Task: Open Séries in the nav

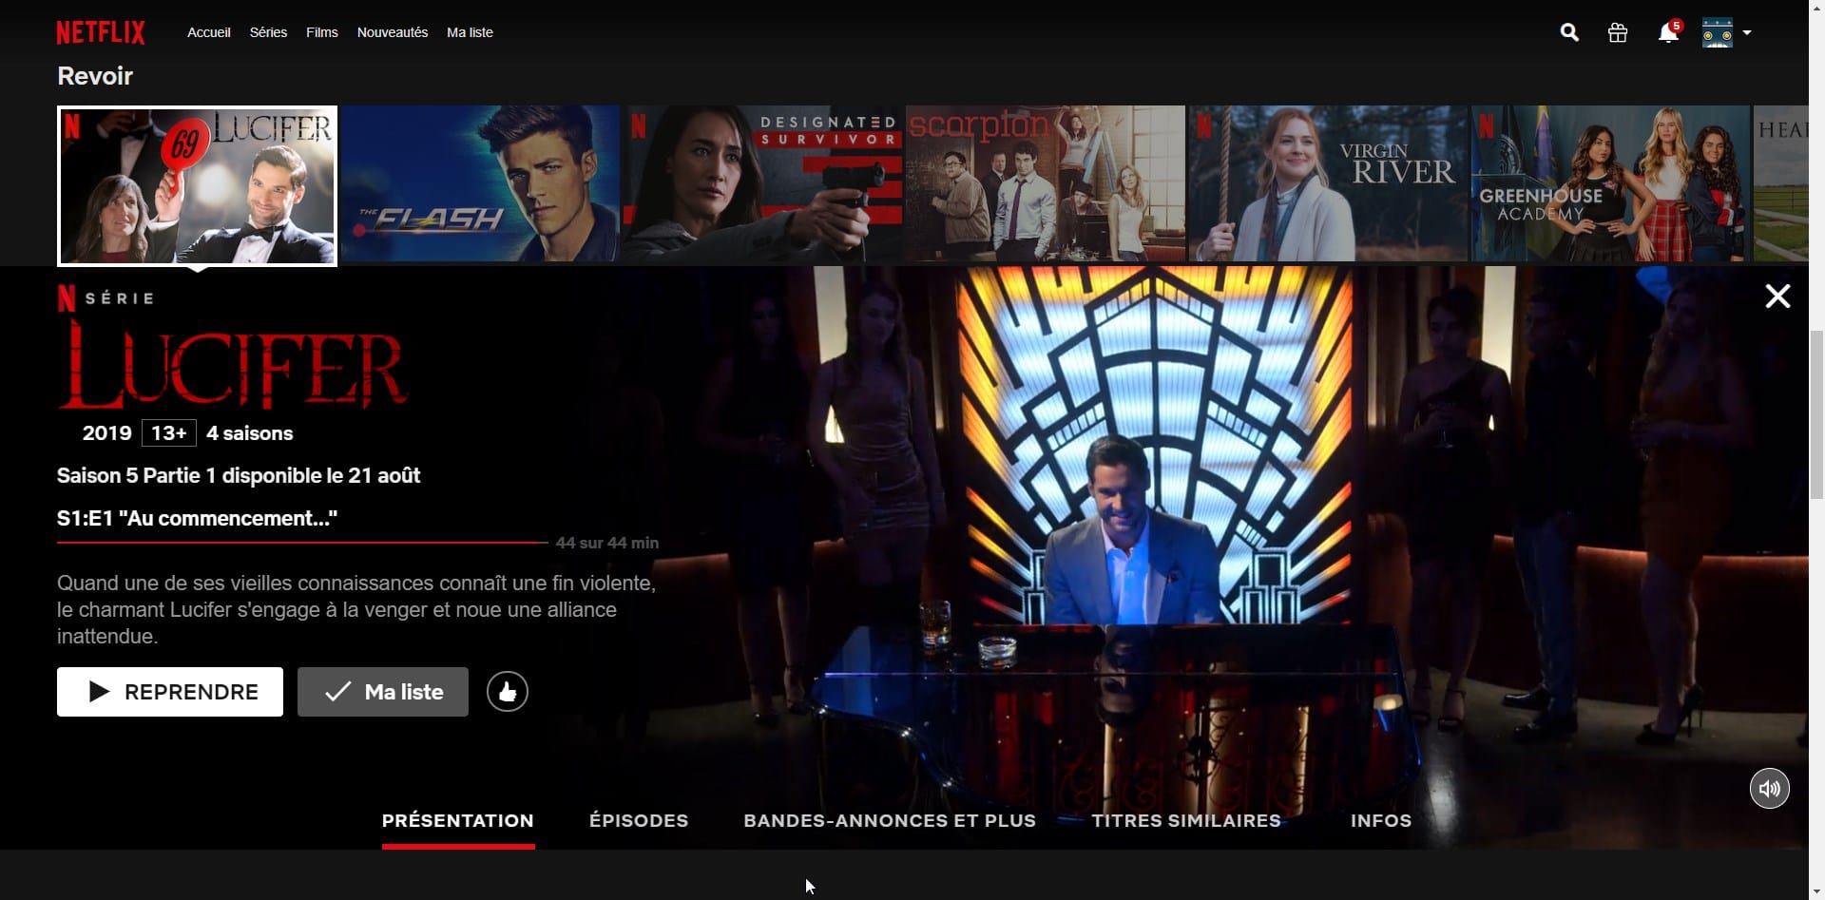Action: pos(268,32)
